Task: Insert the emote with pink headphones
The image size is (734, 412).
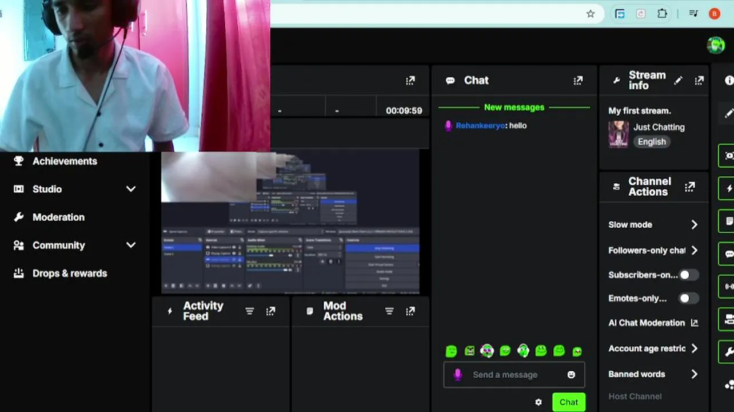Action: [487, 351]
